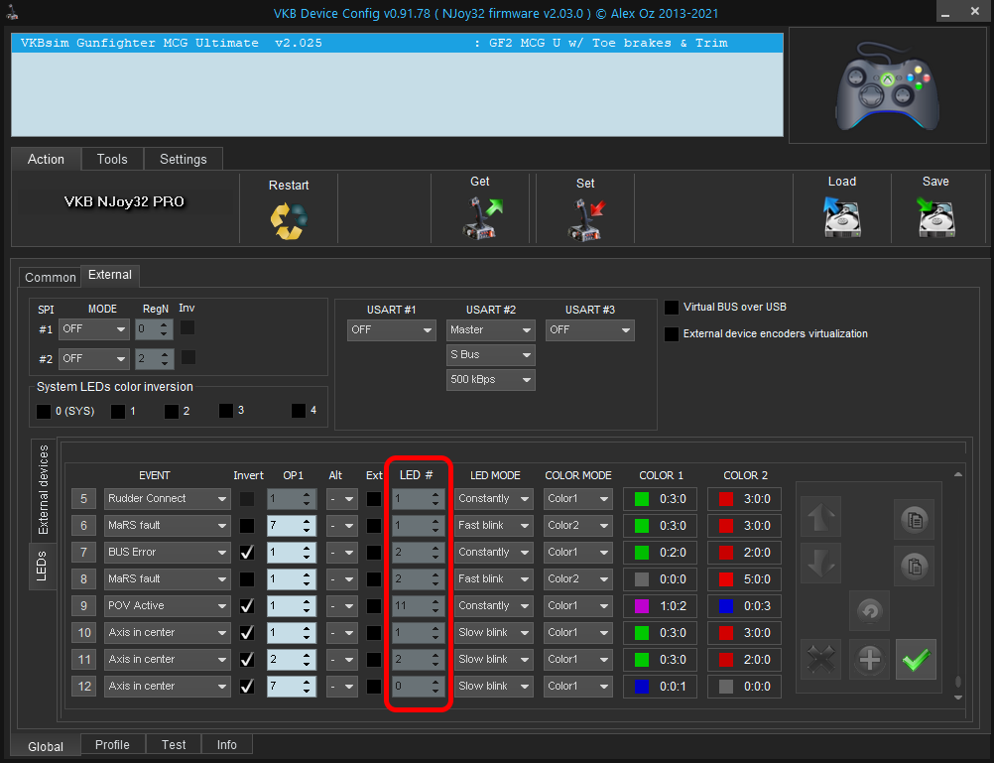
Task: Click the Load from disk icon
Action: [x=841, y=218]
